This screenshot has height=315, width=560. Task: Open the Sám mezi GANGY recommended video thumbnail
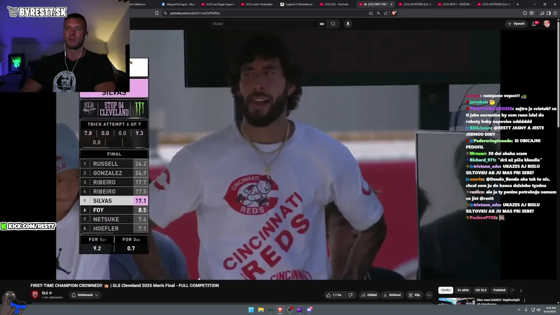tap(456, 301)
